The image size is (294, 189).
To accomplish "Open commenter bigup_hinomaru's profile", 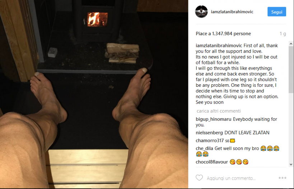I will pos(213,119).
